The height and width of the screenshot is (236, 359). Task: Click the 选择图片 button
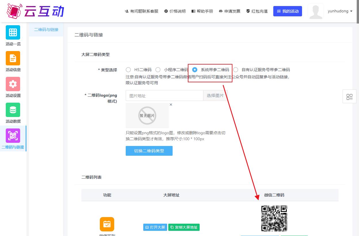tap(215, 95)
